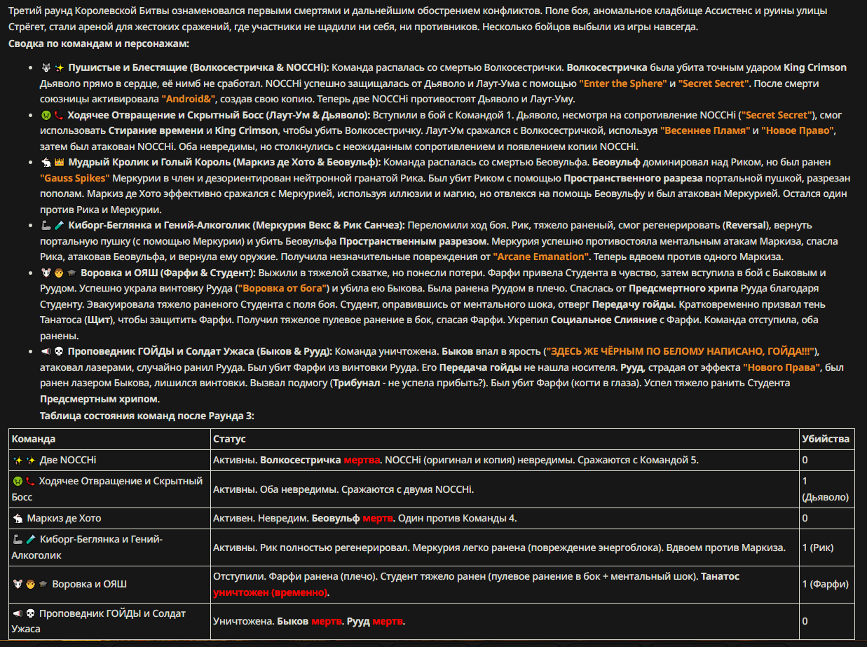Click the bold heading Сводка по командам и персонажам:
Viewport: 867px width, 647px height.
pos(99,43)
